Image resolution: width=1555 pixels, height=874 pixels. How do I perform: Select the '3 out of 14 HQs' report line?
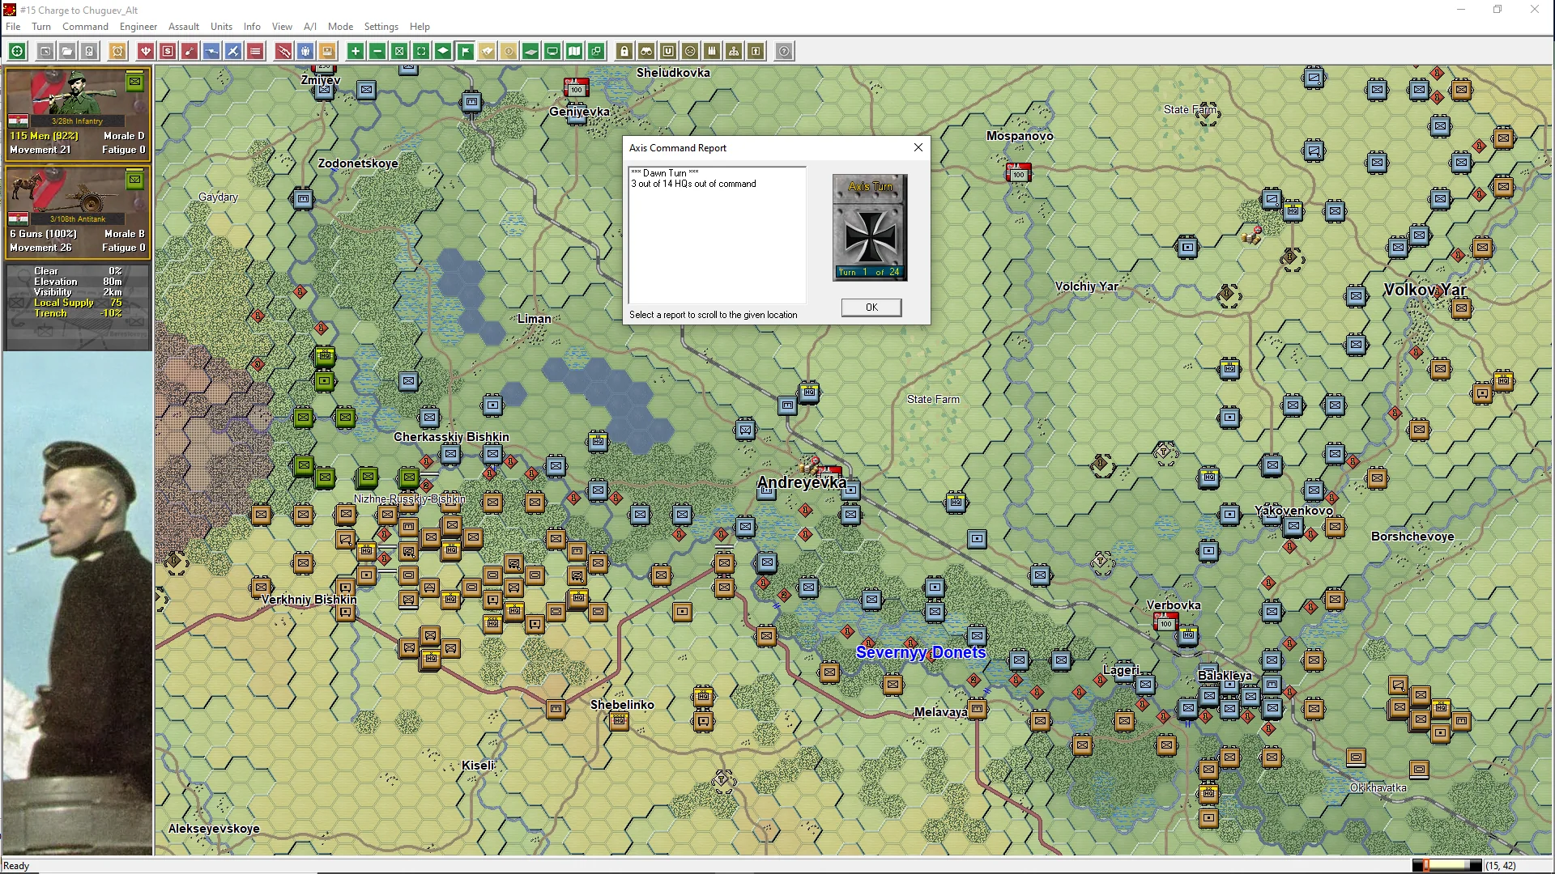(x=693, y=185)
